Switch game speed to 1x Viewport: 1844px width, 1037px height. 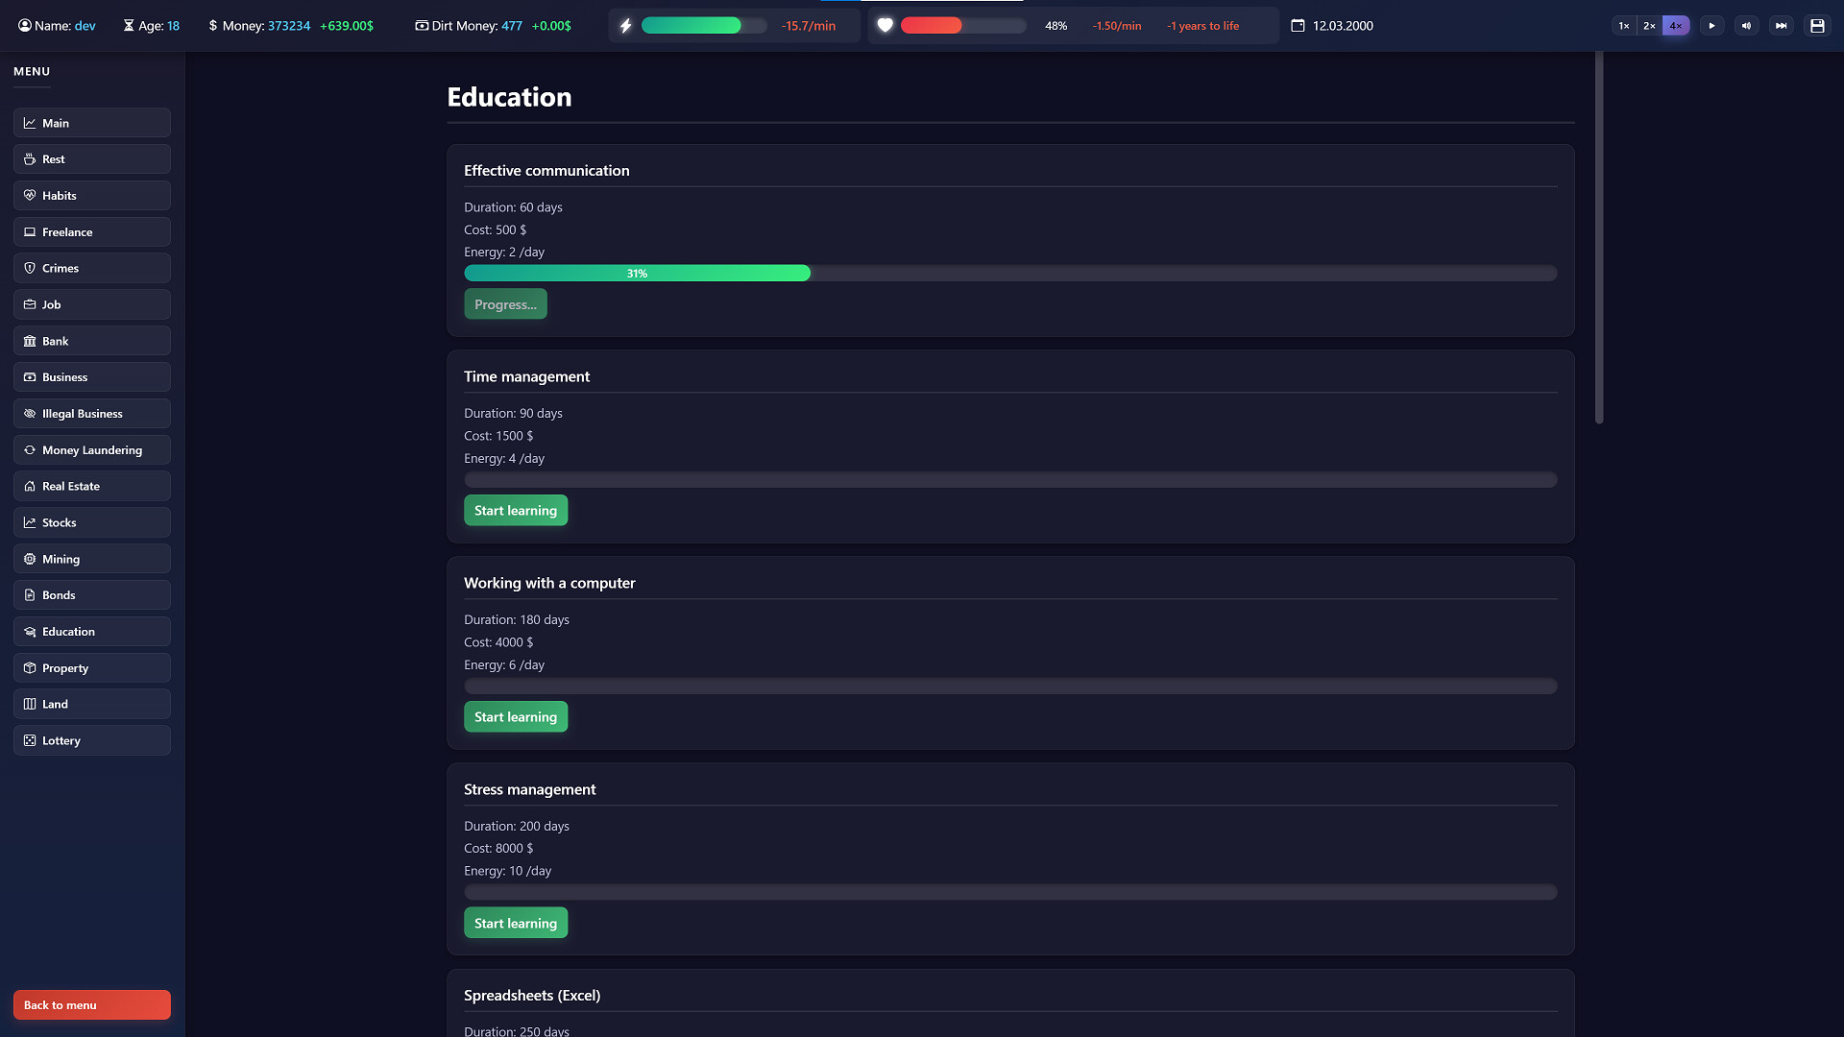[x=1623, y=25]
